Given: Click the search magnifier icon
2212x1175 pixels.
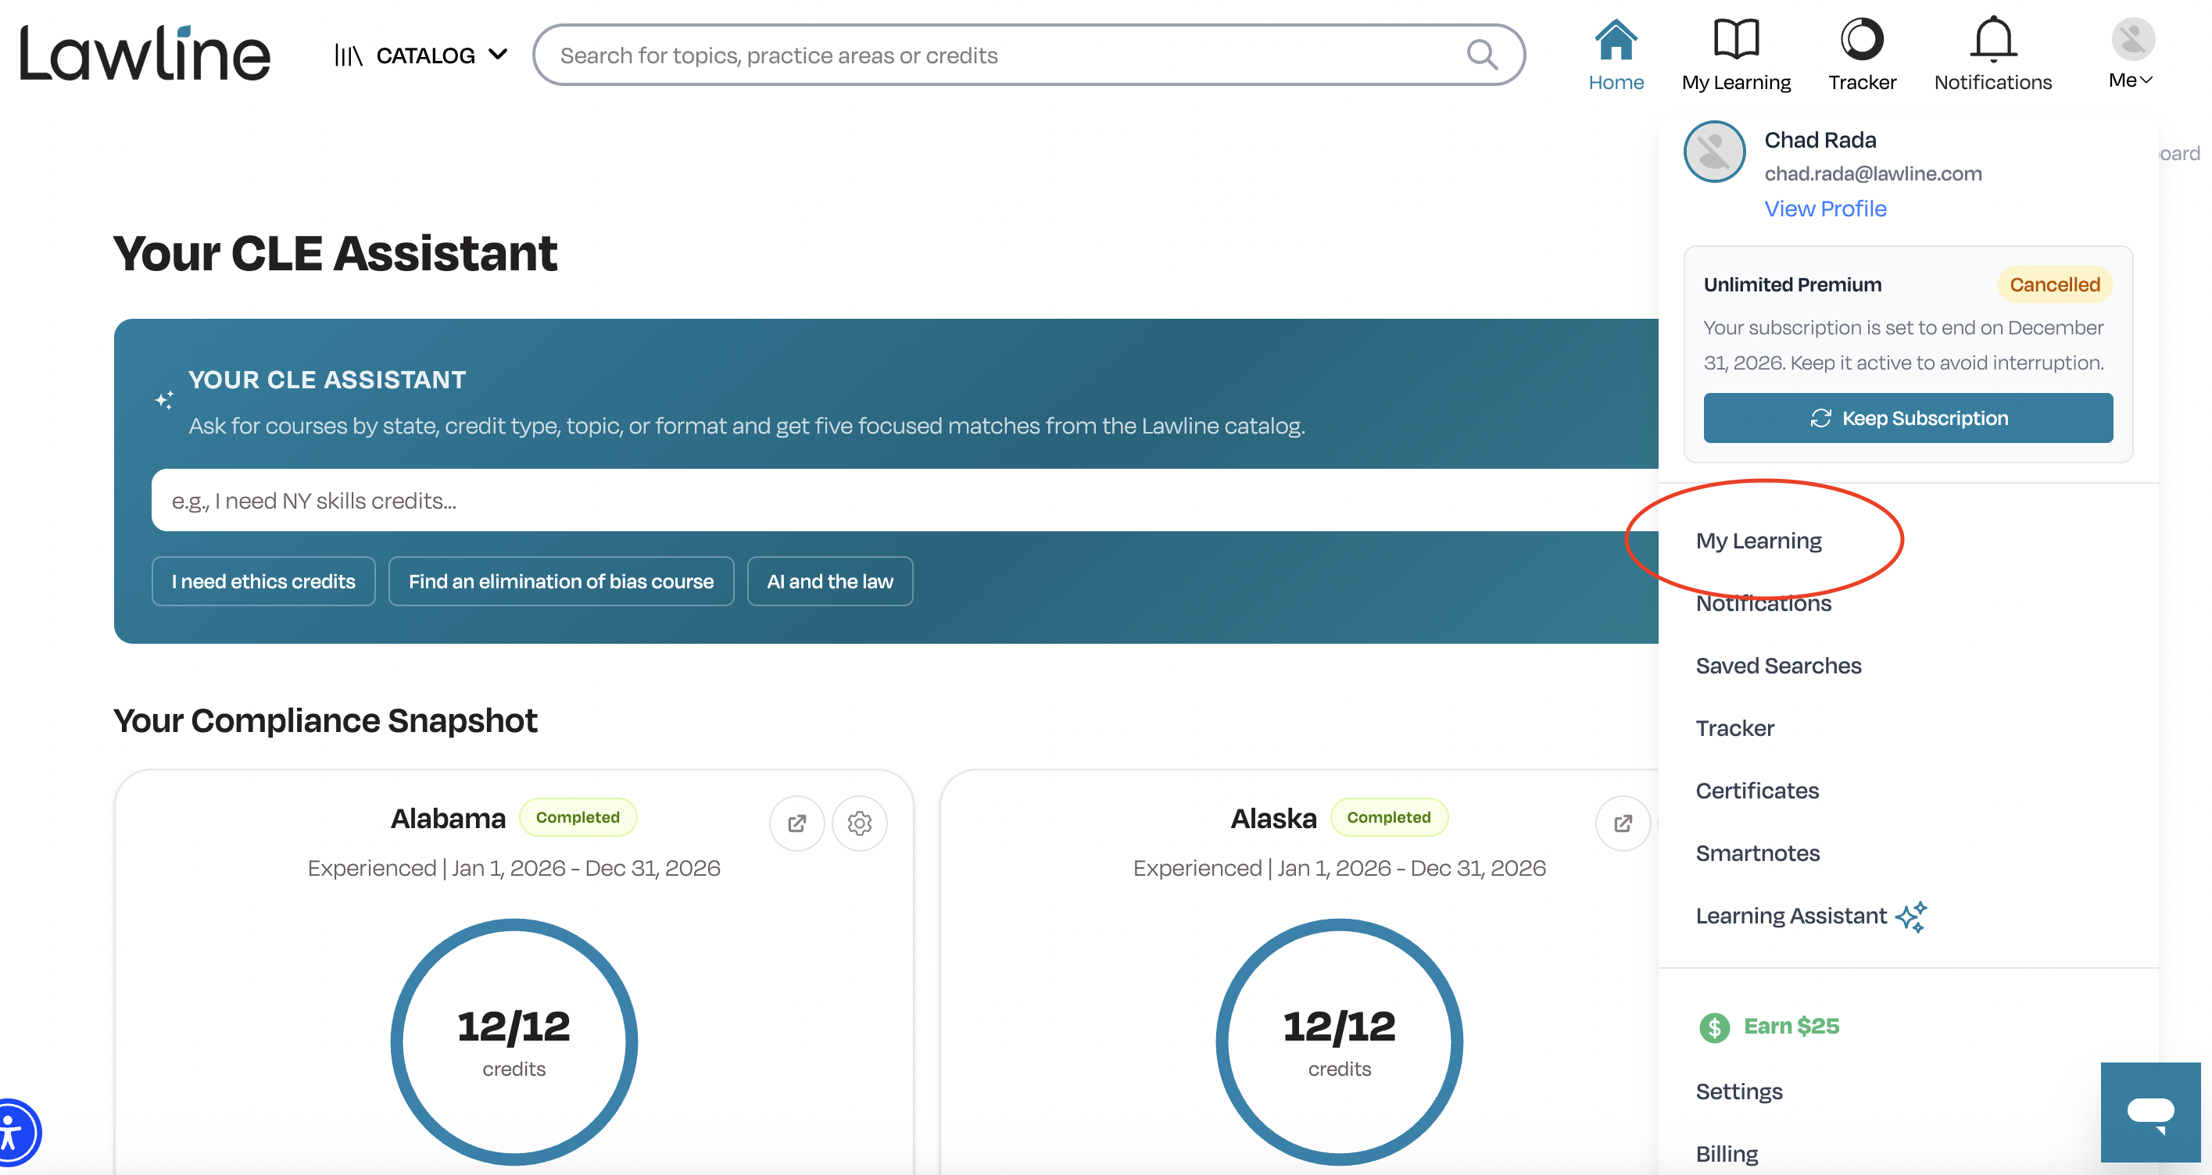Looking at the screenshot, I should point(1482,55).
